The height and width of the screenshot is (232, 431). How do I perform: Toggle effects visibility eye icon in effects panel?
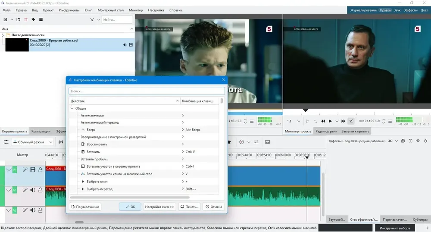(418, 141)
